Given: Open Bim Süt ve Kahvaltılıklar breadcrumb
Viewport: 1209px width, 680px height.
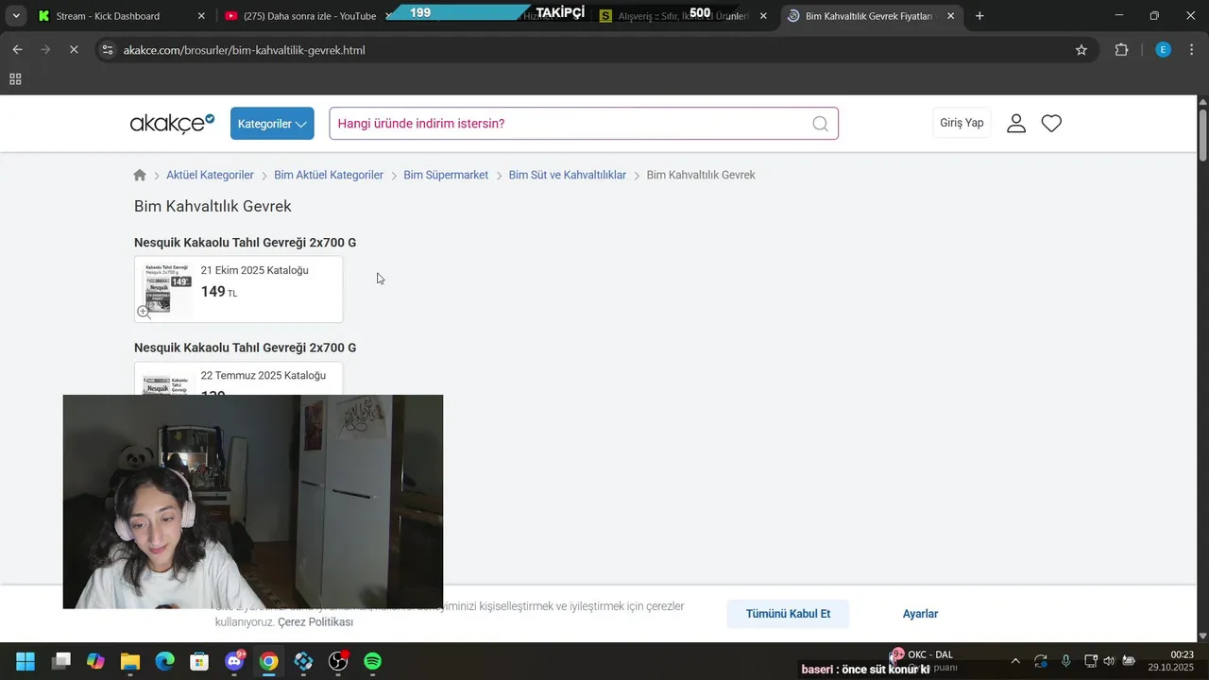Looking at the screenshot, I should 568,175.
